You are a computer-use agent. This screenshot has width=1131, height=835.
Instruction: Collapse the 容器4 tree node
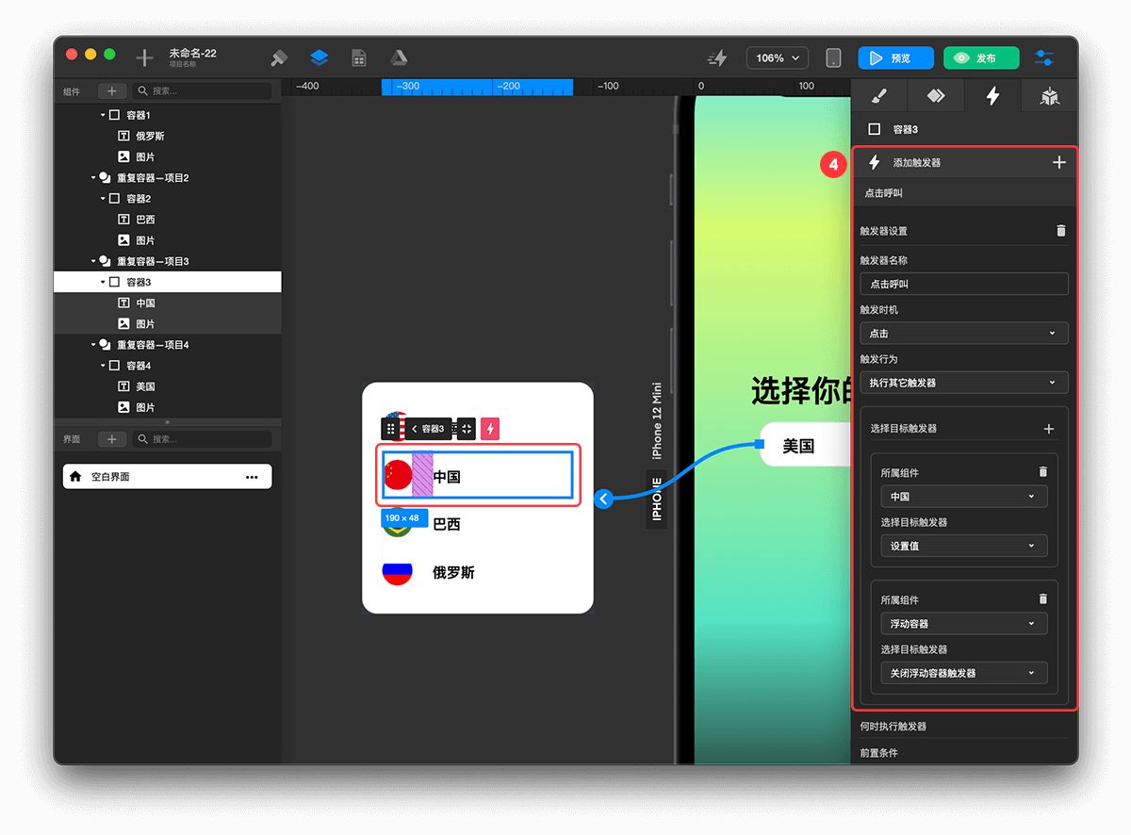[x=103, y=366]
